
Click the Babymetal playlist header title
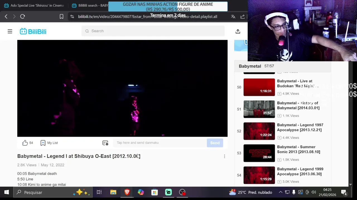(250, 66)
